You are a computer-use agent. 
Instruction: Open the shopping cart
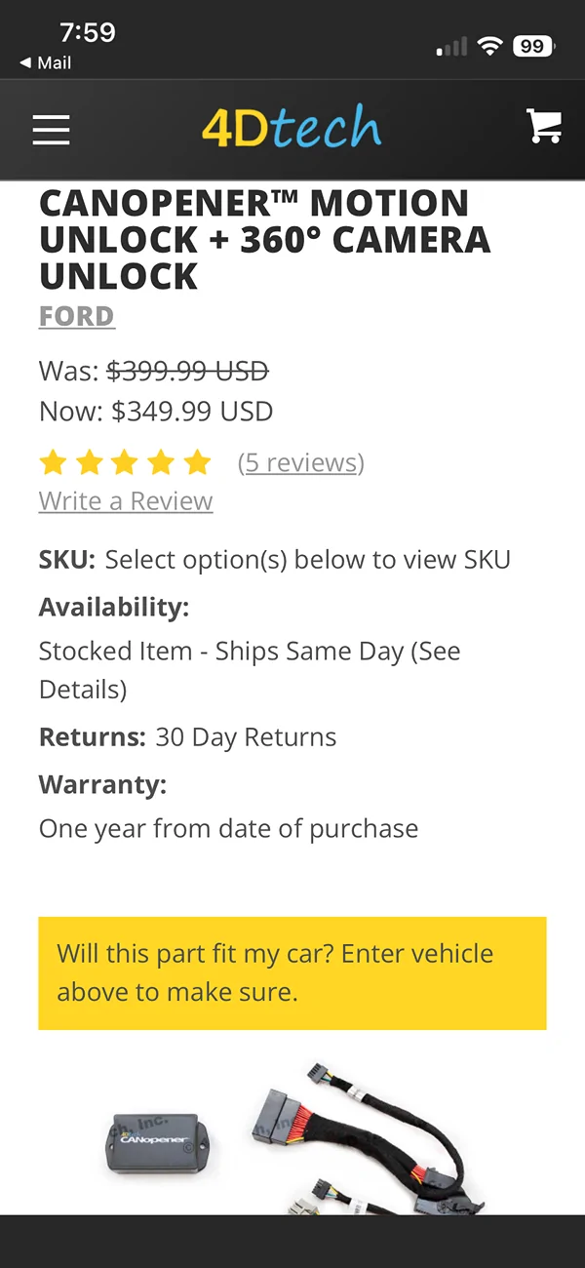pyautogui.click(x=544, y=127)
